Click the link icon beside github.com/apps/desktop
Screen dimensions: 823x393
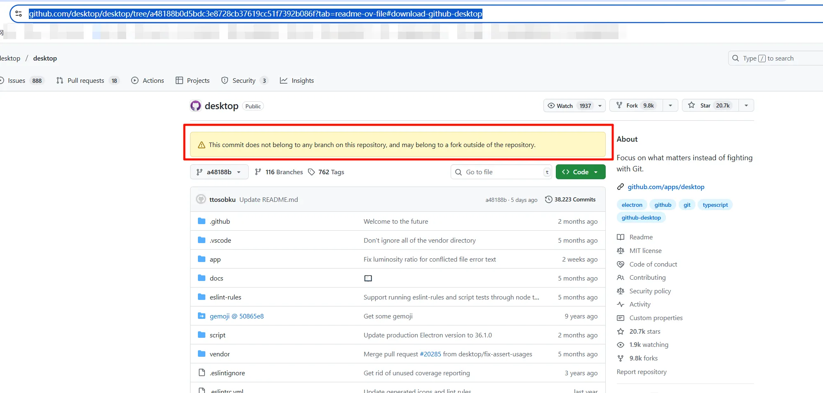(620, 187)
